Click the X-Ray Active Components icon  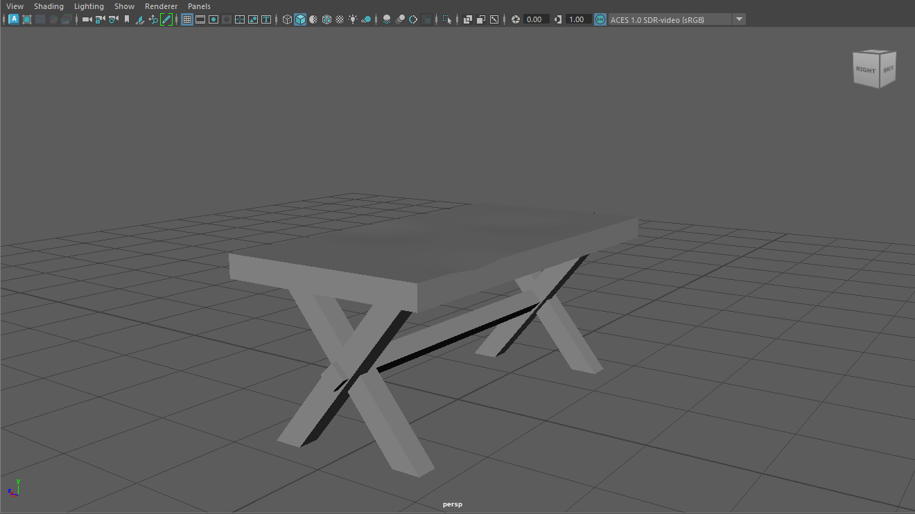481,19
